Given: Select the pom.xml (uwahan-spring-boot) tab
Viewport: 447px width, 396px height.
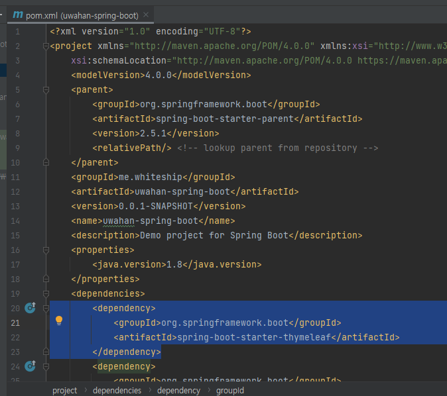Looking at the screenshot, I should (x=81, y=15).
